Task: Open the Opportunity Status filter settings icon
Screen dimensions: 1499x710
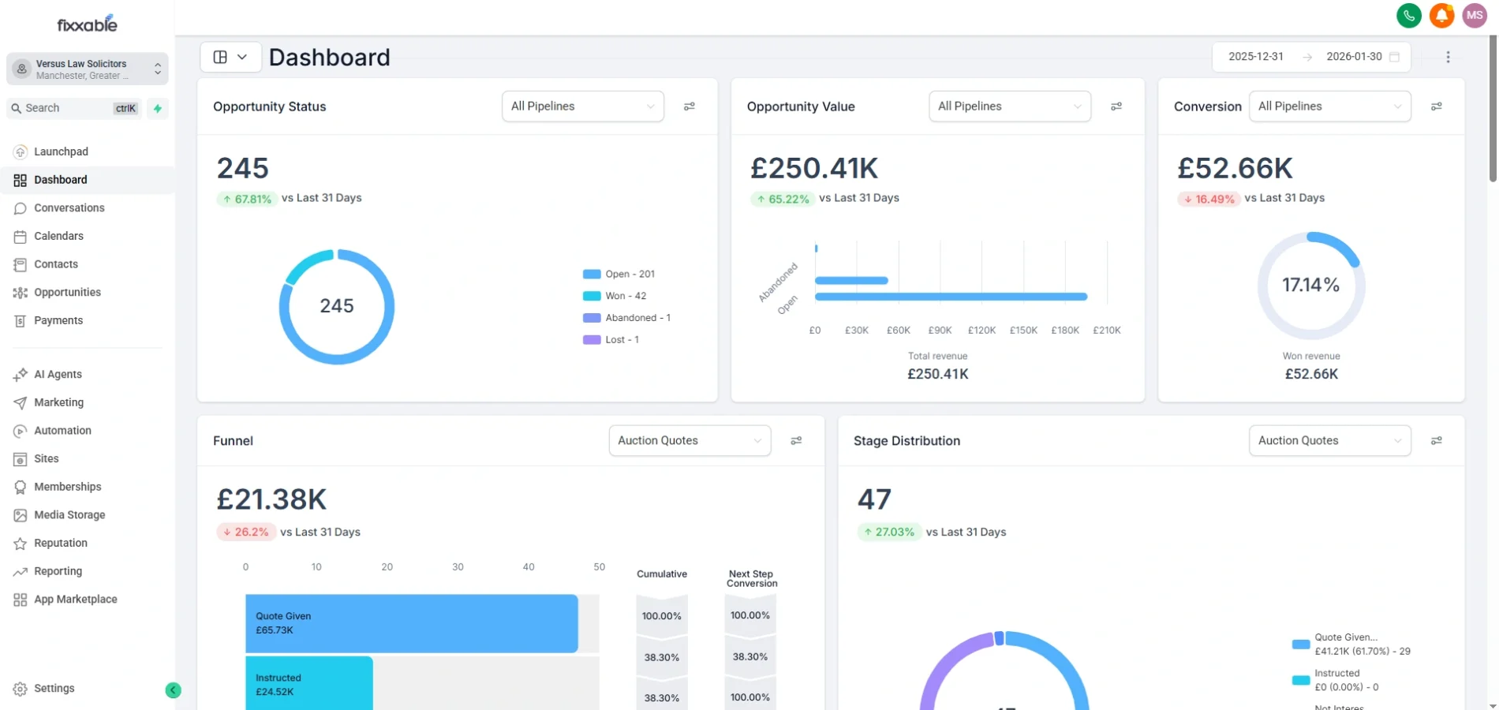Action: click(690, 106)
